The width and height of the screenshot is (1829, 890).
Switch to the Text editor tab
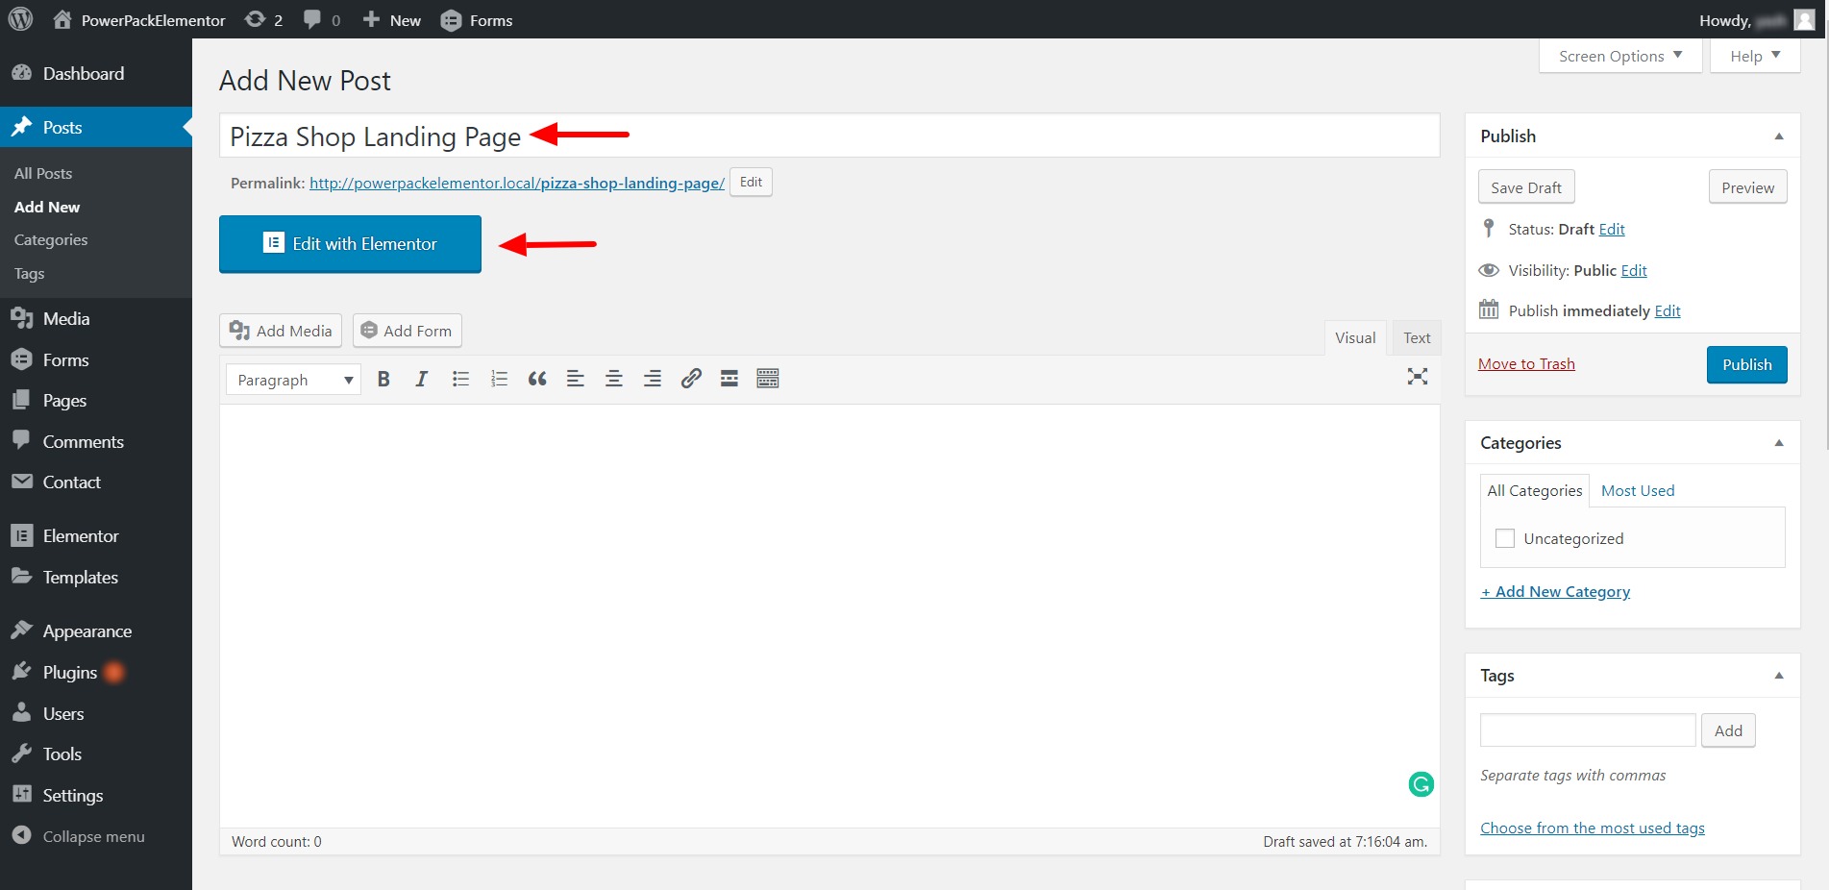[x=1417, y=338]
